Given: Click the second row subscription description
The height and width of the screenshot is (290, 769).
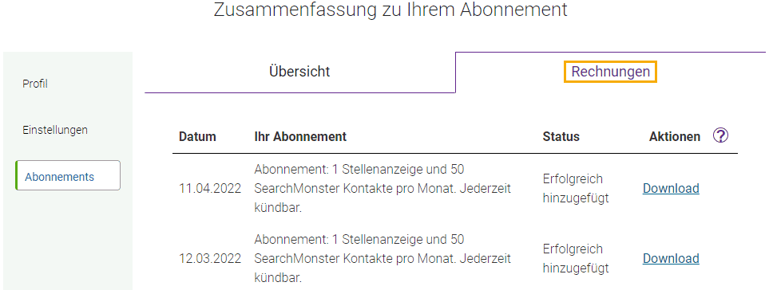Looking at the screenshot, I should click(383, 258).
